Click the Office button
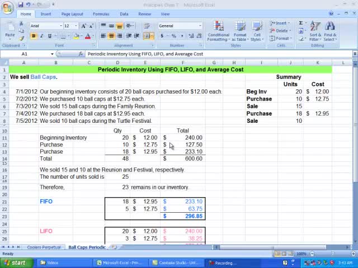 click(7, 7)
